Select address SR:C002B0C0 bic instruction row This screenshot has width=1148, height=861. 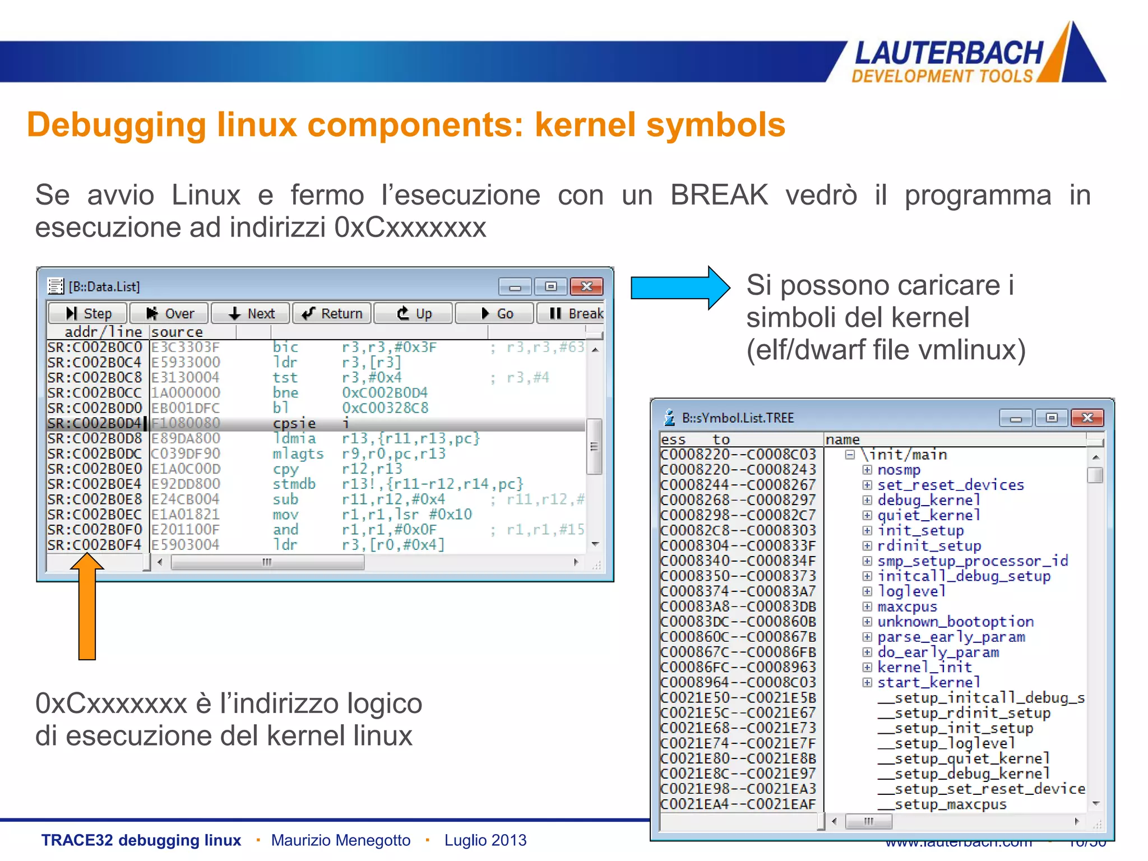316,347
